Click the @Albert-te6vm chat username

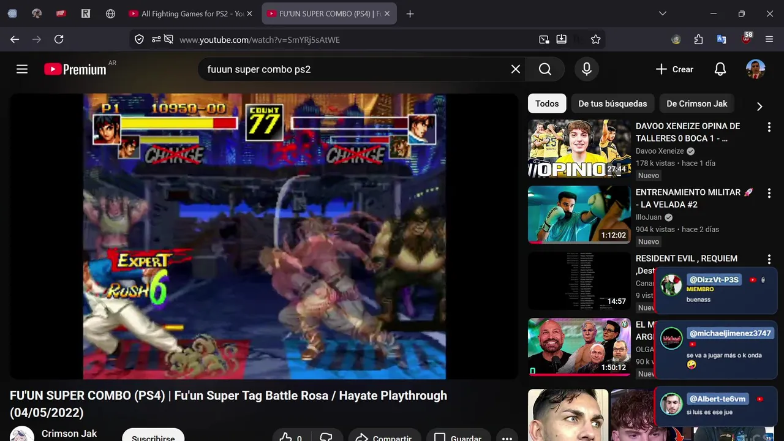(x=717, y=399)
